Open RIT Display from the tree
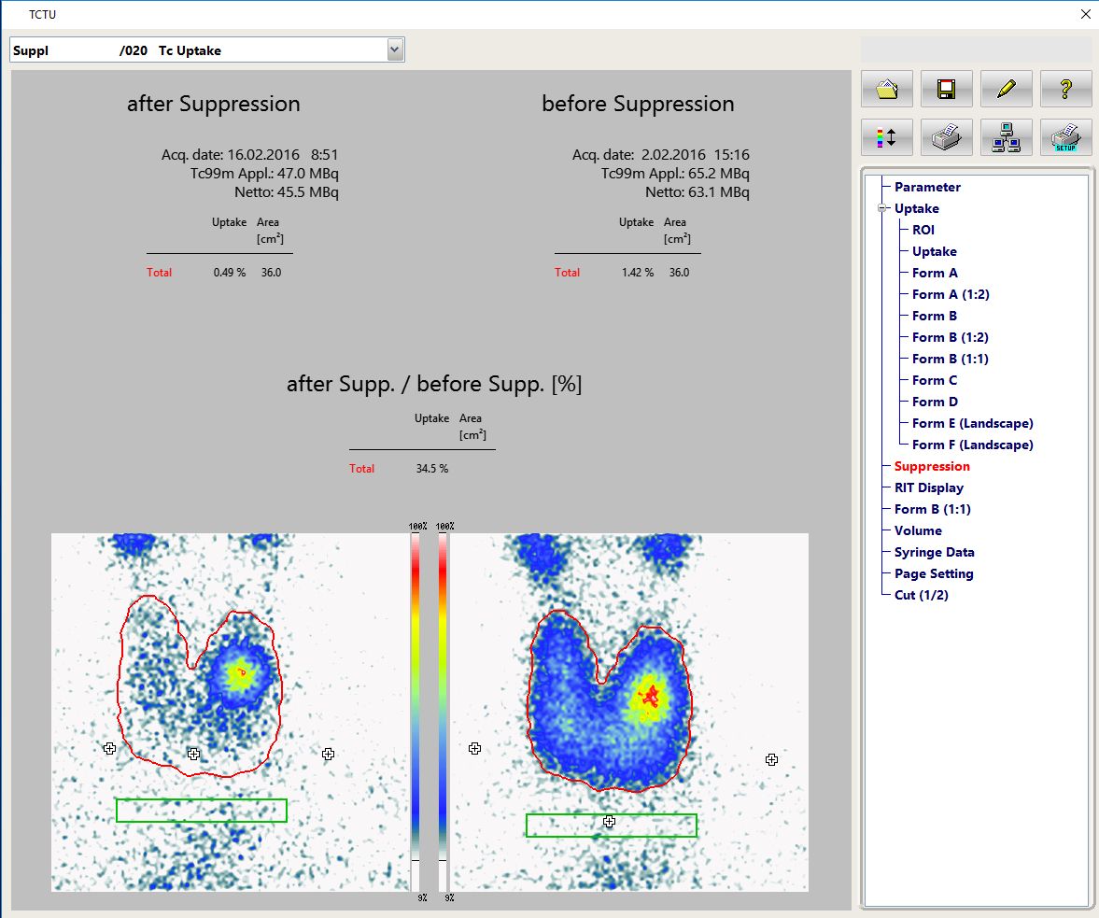 [x=928, y=487]
